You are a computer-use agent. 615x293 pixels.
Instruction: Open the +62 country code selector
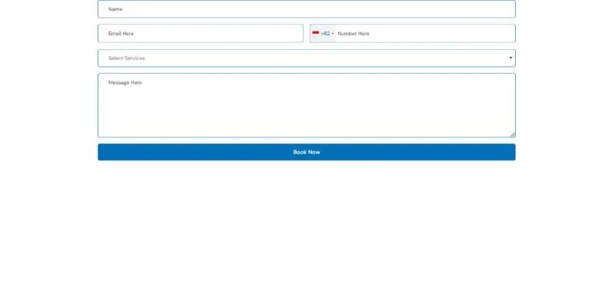coord(323,34)
